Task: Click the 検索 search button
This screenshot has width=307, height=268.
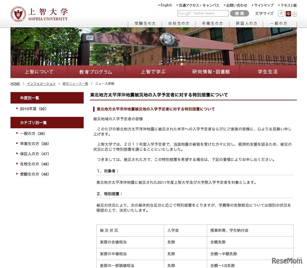Action: (x=240, y=13)
